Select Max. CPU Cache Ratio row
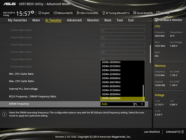The height and width of the screenshot is (140, 186). click(21, 81)
